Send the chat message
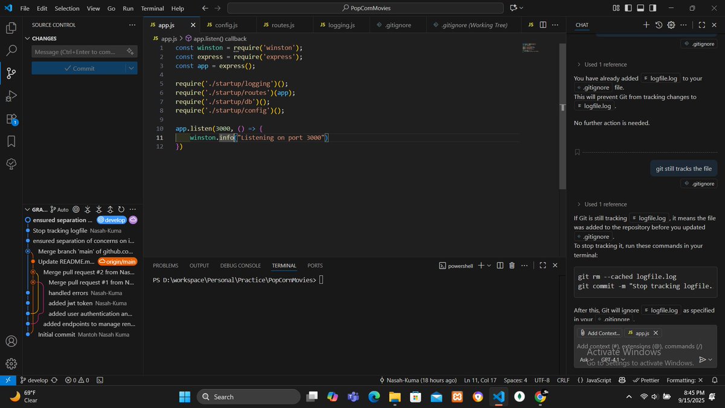Screen dimensions: 725x408 (702, 360)
